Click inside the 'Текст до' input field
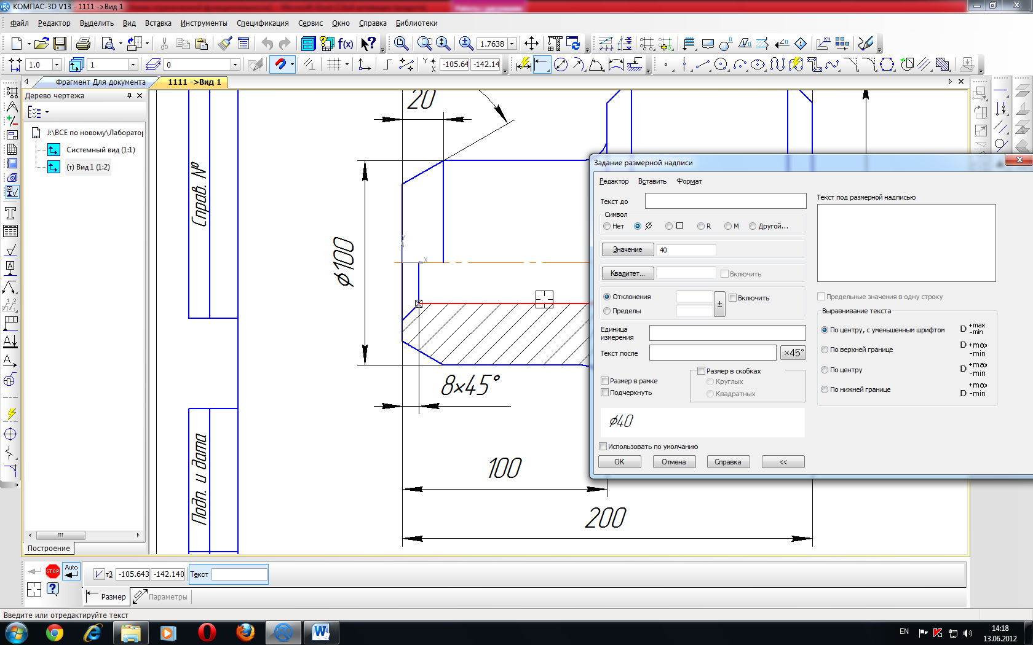This screenshot has height=645, width=1033. pos(725,201)
